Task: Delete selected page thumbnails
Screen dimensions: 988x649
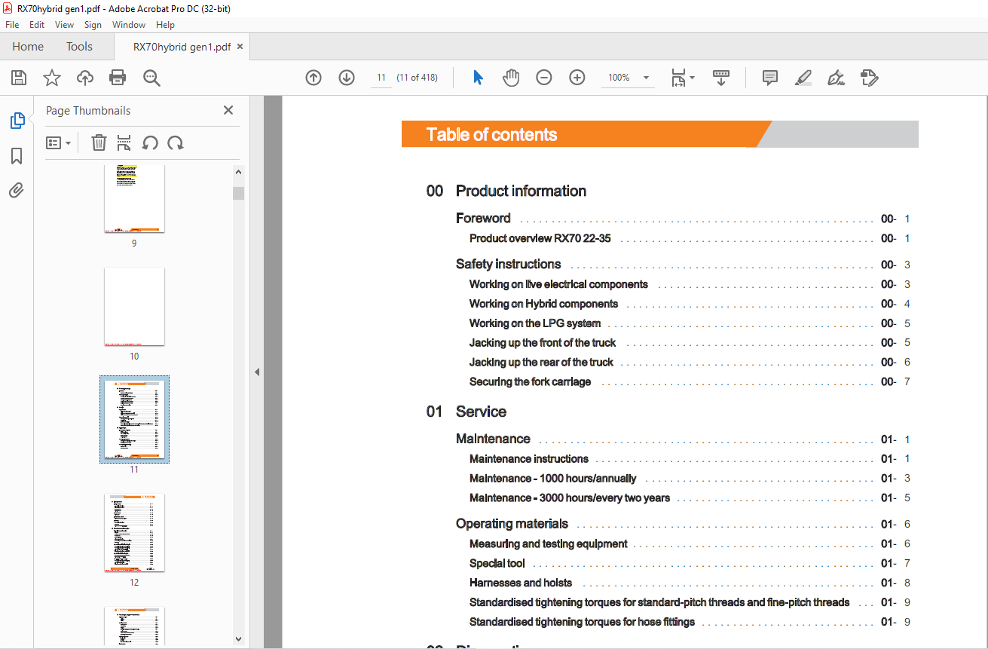Action: [99, 142]
